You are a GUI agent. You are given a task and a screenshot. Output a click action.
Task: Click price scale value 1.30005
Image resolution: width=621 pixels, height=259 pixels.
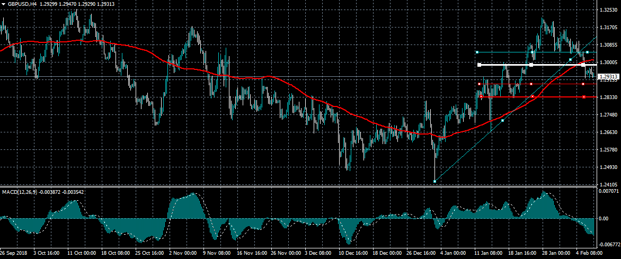click(x=608, y=62)
